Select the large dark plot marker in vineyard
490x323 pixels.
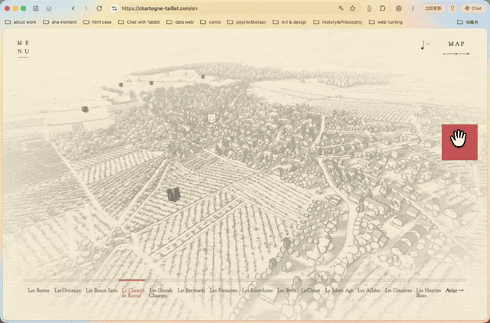(174, 194)
